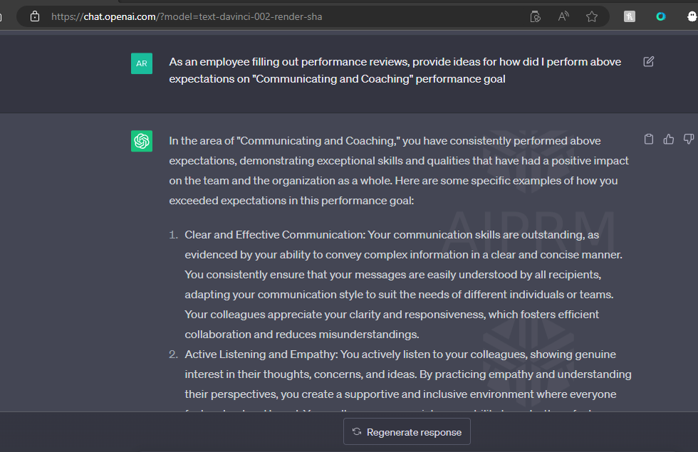Click the ChatGPT logo avatar

142,141
